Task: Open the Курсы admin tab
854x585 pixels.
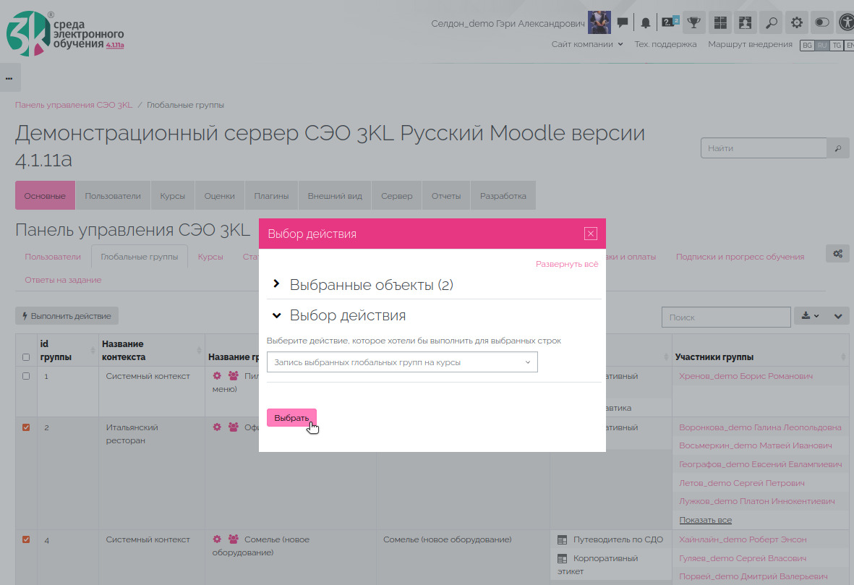Action: pos(173,195)
